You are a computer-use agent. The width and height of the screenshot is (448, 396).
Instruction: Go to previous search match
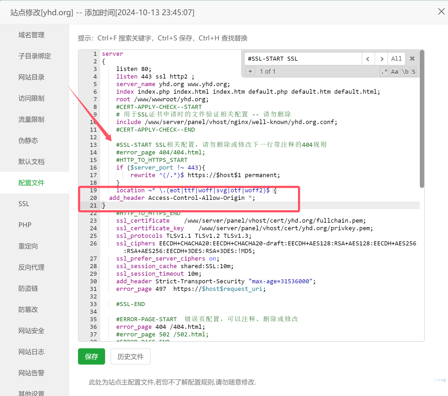(x=368, y=59)
